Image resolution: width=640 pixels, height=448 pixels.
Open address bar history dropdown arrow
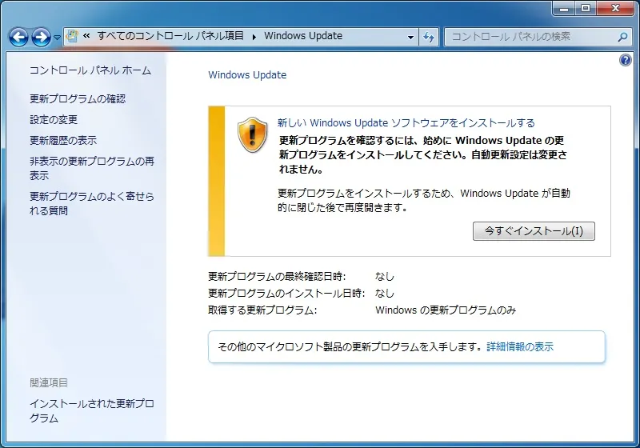tap(410, 37)
